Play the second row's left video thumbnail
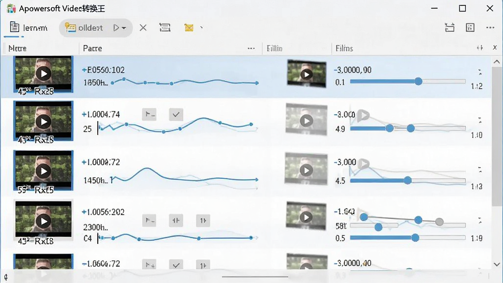Image resolution: width=503 pixels, height=283 pixels. (x=43, y=121)
